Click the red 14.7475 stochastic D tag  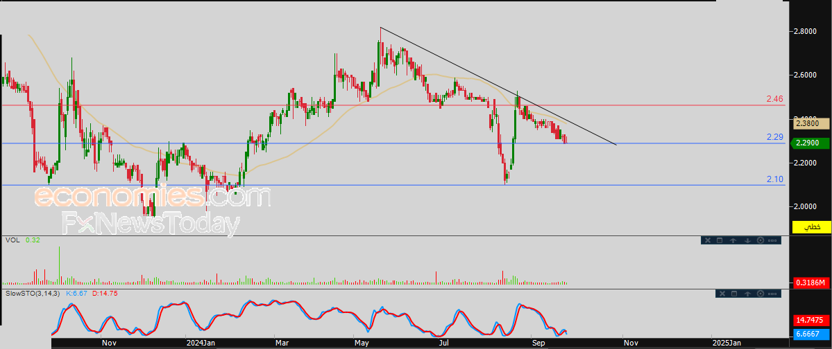click(811, 321)
